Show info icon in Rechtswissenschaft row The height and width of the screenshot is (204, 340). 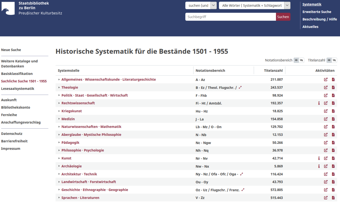click(319, 103)
